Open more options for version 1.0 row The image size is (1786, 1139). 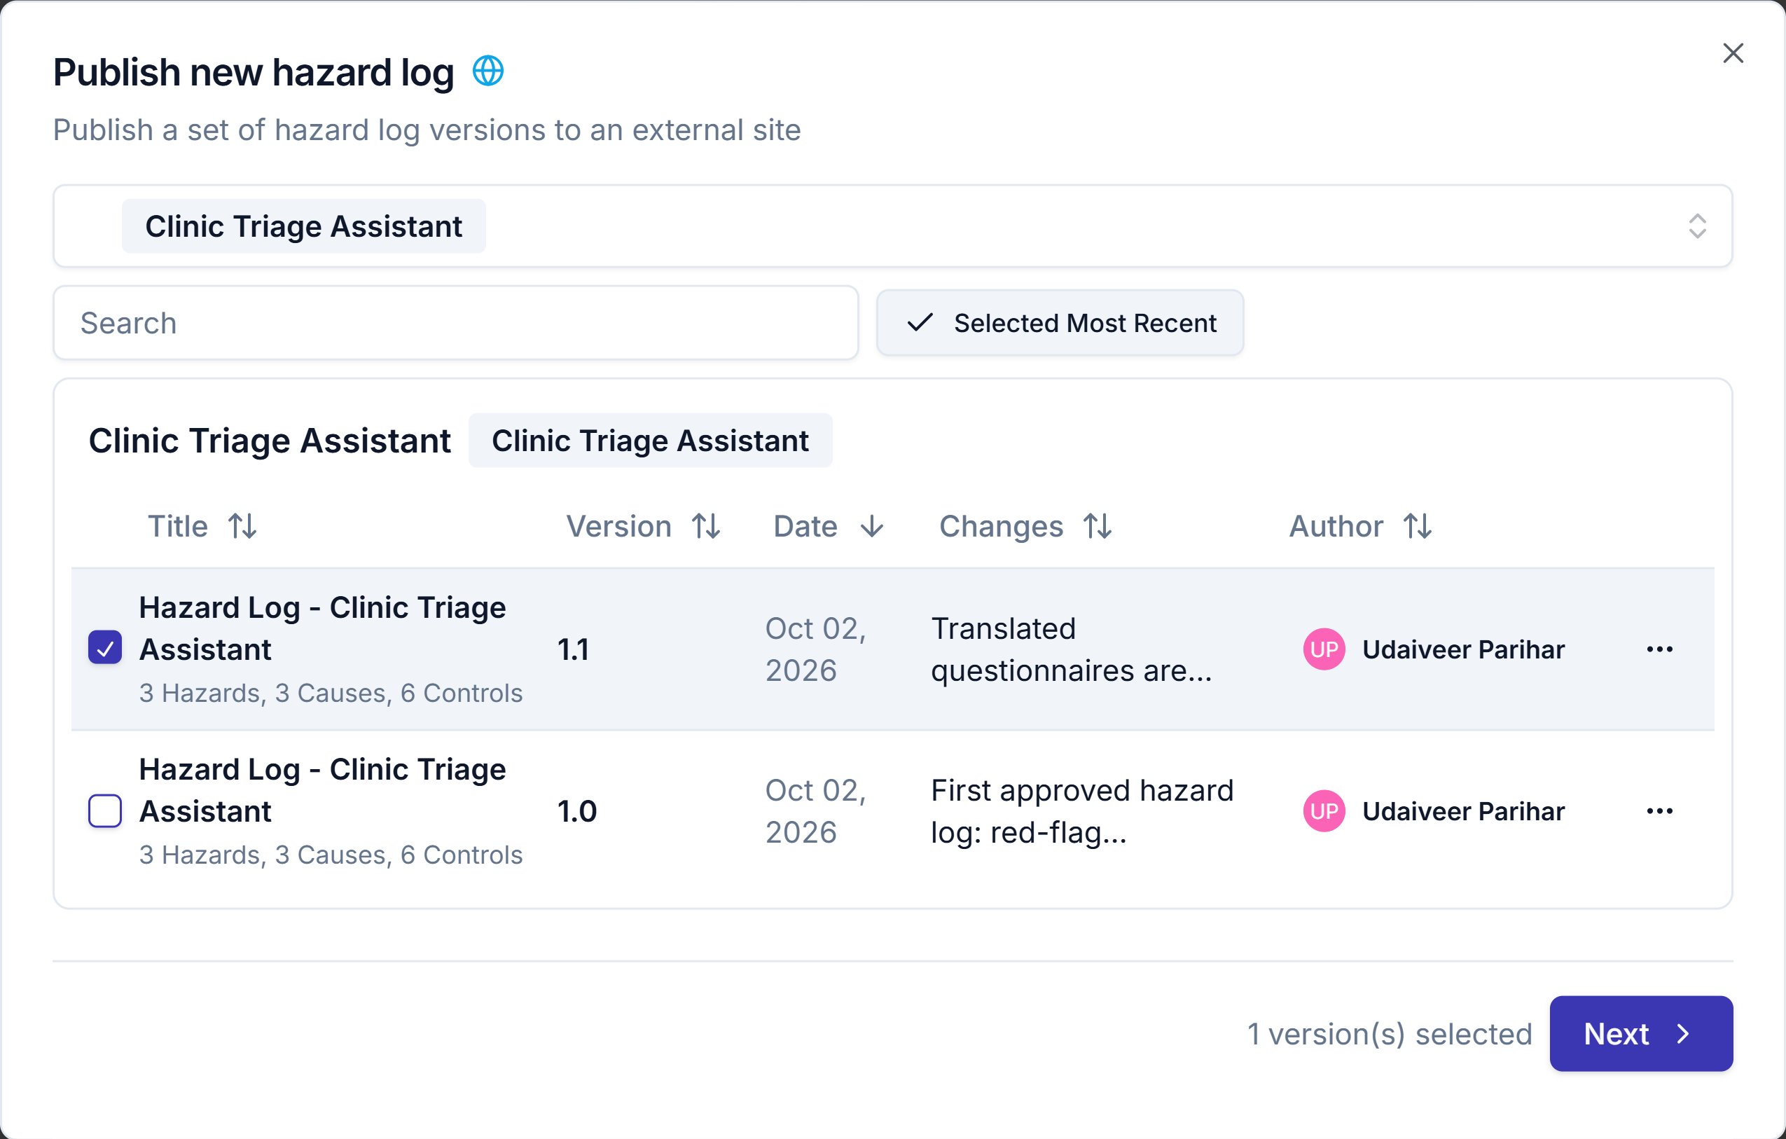tap(1659, 810)
